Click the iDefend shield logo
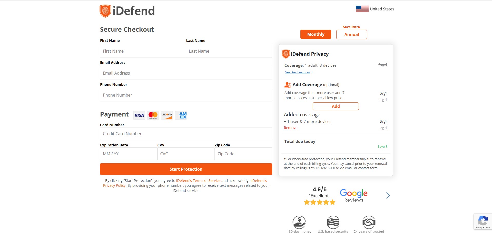Image resolution: width=492 pixels, height=233 pixels. [x=105, y=11]
